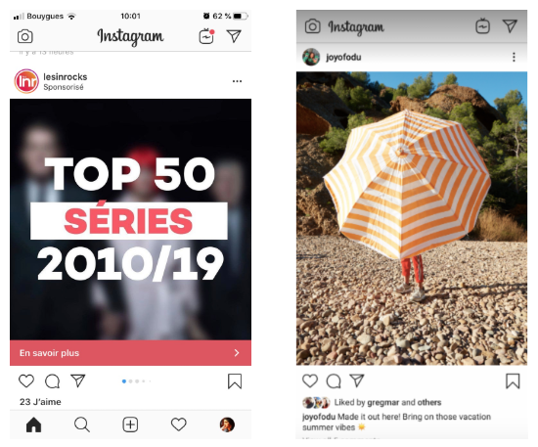Comment on the lesinrocks post
The image size is (538, 447).
[53, 381]
